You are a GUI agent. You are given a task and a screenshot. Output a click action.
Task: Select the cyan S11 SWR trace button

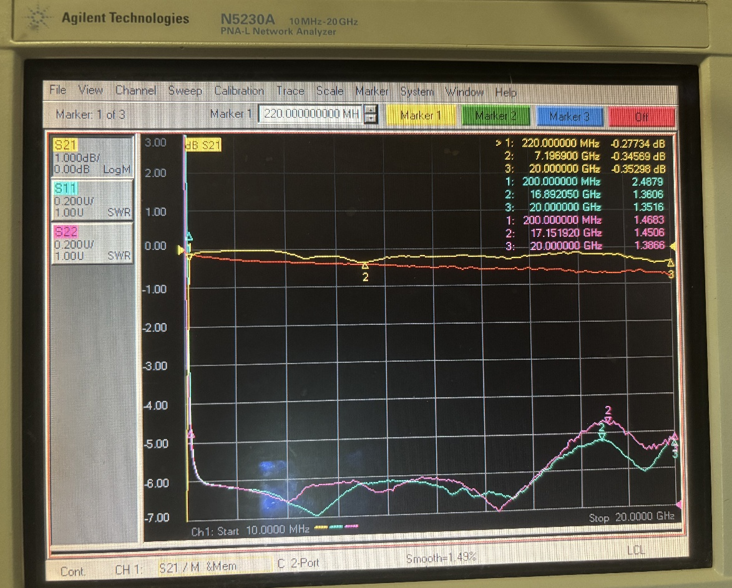click(x=92, y=200)
